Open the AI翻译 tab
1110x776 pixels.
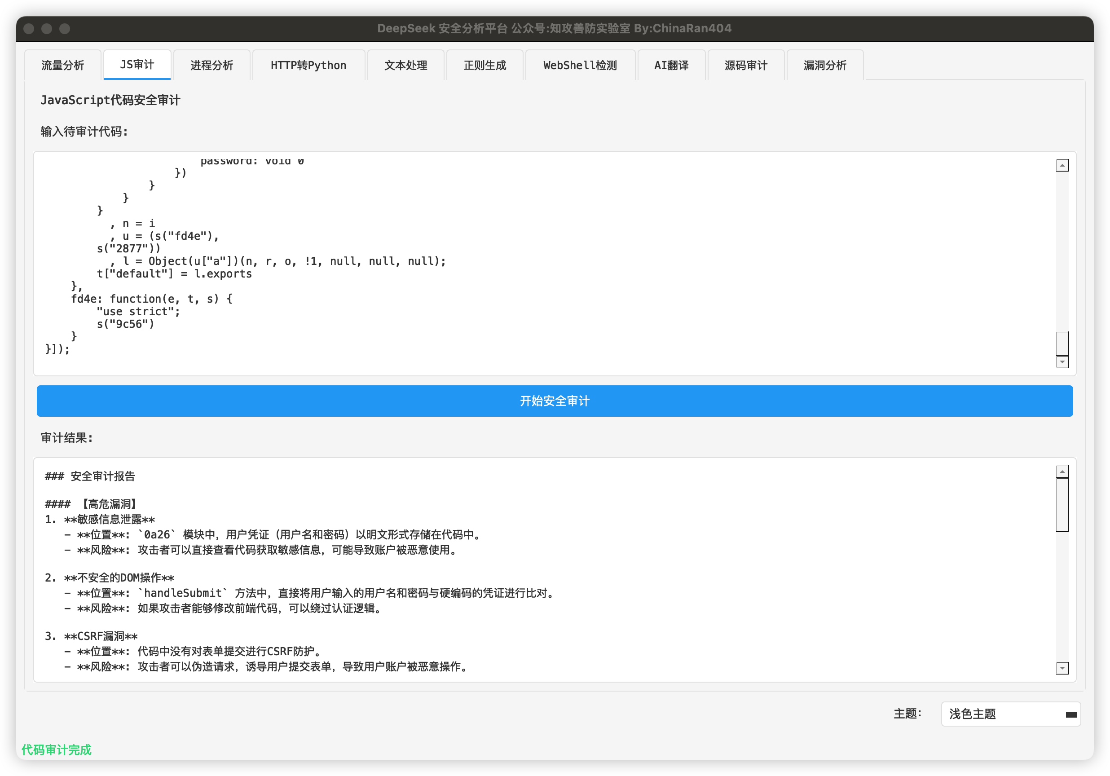click(x=671, y=65)
